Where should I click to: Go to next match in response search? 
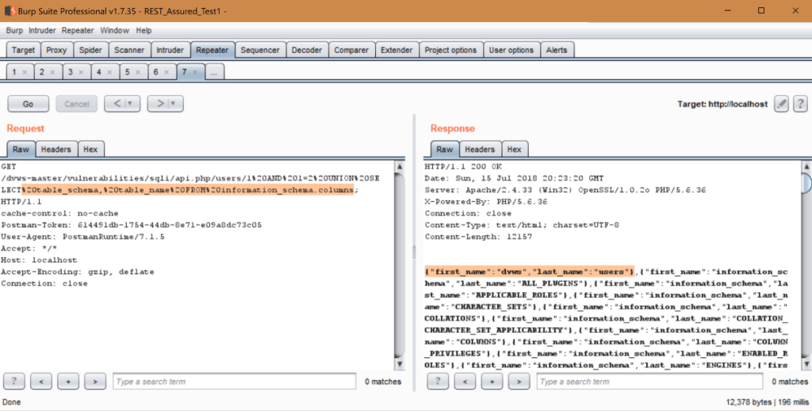coord(519,382)
